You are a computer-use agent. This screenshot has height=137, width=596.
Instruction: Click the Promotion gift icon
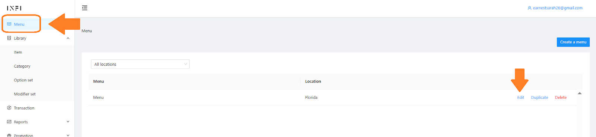9,136
